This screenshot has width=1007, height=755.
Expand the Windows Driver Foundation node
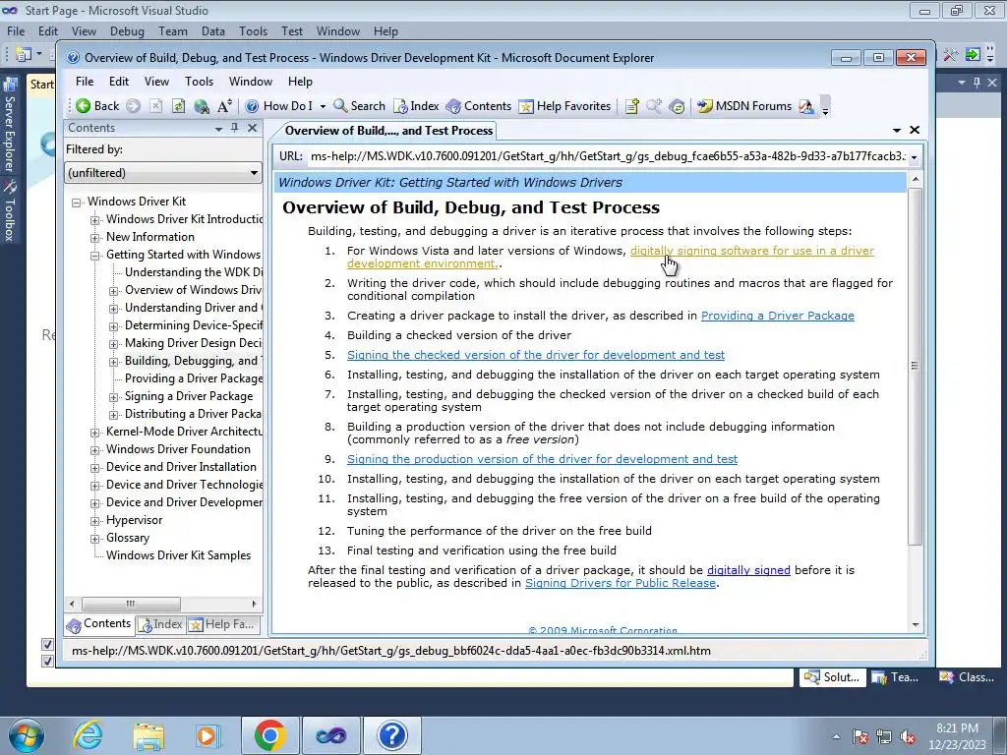coord(95,450)
